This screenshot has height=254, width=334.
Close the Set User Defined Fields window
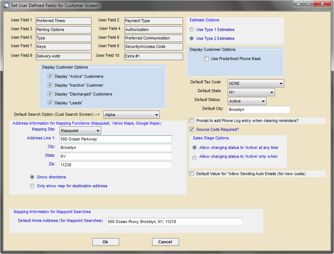322,4
